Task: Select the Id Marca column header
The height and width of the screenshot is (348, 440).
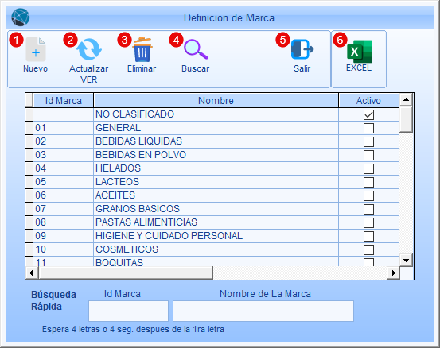Action: pyautogui.click(x=64, y=100)
